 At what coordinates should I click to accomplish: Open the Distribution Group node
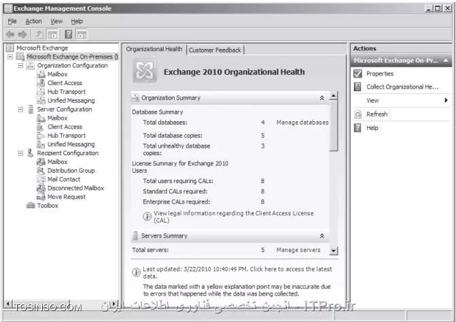coord(71,170)
